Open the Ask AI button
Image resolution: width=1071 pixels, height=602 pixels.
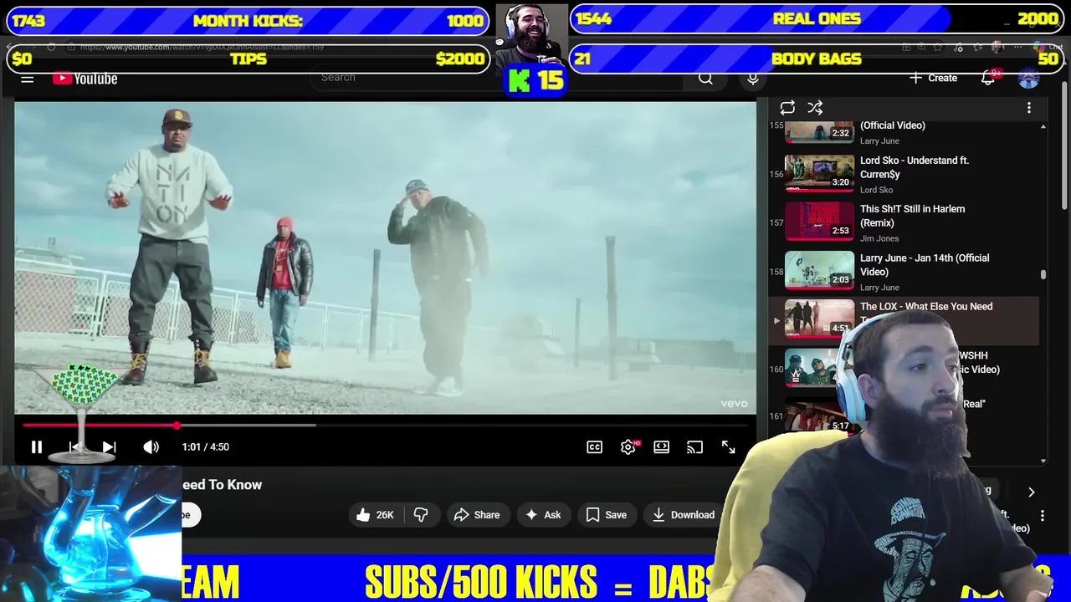tap(543, 515)
